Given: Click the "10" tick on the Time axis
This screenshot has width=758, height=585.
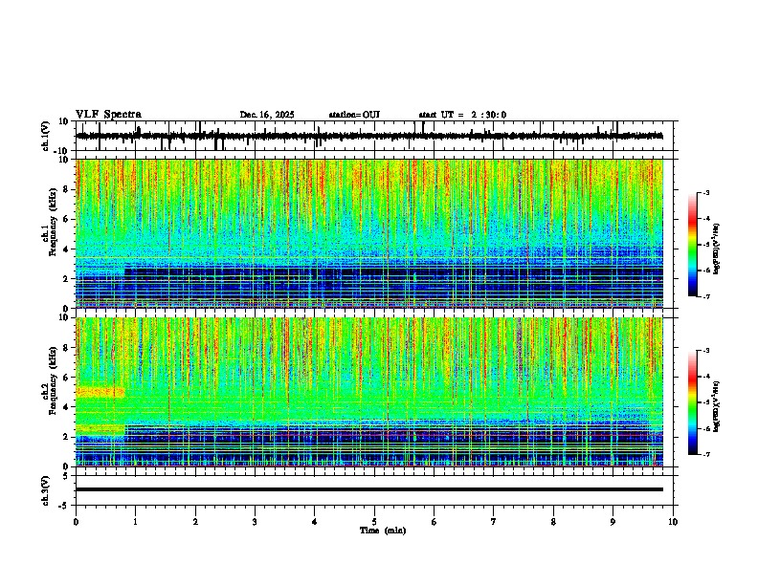Looking at the screenshot, I should click(x=673, y=522).
